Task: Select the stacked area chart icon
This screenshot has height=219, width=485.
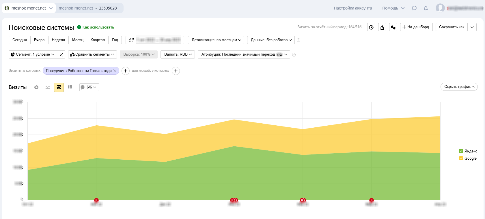Action: 59,87
